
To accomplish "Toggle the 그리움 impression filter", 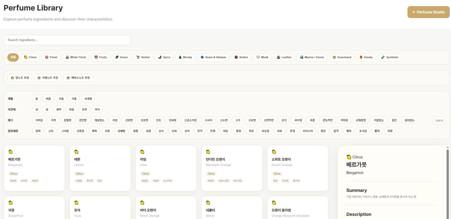I will (65, 131).
